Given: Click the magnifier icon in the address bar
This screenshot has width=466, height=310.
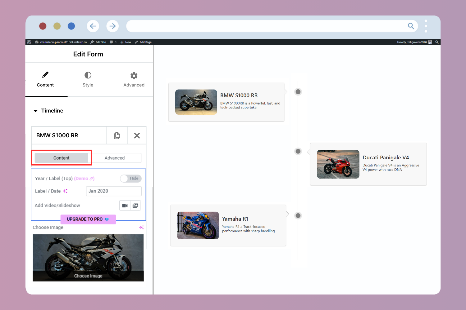Looking at the screenshot, I should (411, 26).
